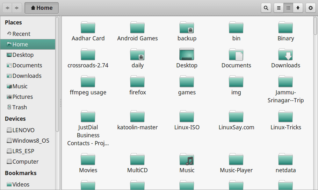Select the katoolin-master folder
The height and width of the screenshot is (190, 318).
(137, 120)
